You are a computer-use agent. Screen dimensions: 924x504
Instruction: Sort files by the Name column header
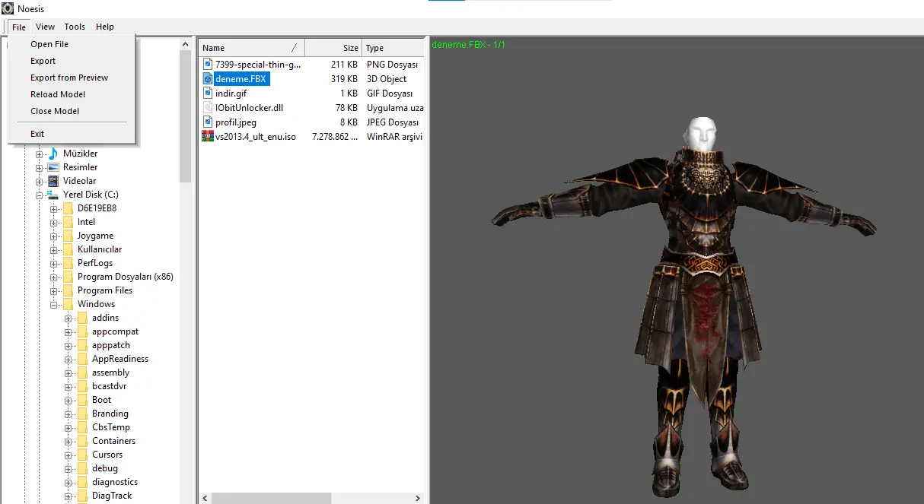214,48
